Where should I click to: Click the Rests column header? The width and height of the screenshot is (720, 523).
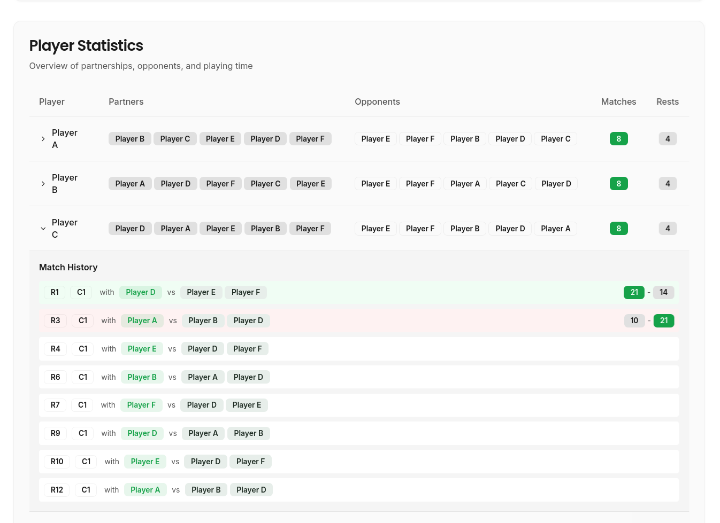click(667, 102)
